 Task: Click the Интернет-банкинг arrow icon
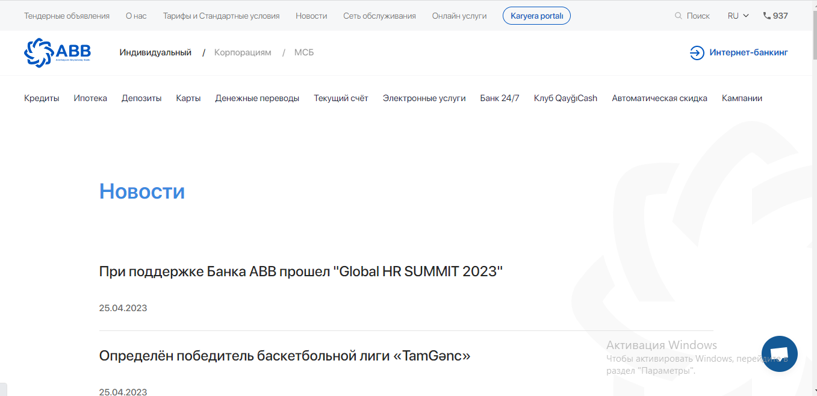point(697,53)
